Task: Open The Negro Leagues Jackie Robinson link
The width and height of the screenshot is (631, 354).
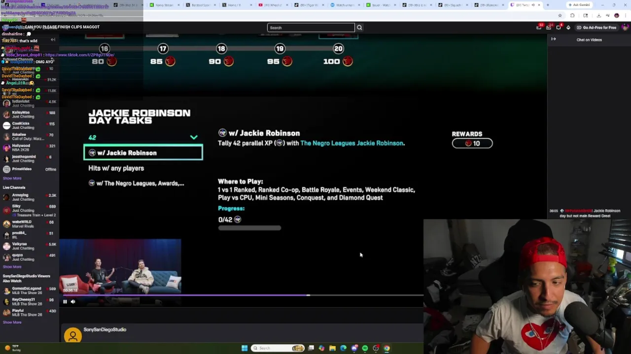Action: coord(351,143)
